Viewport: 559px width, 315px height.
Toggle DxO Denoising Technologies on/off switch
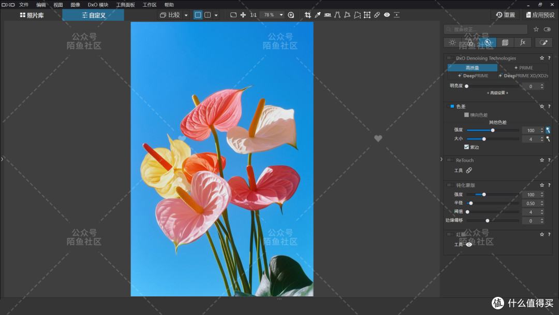pyautogui.click(x=450, y=58)
